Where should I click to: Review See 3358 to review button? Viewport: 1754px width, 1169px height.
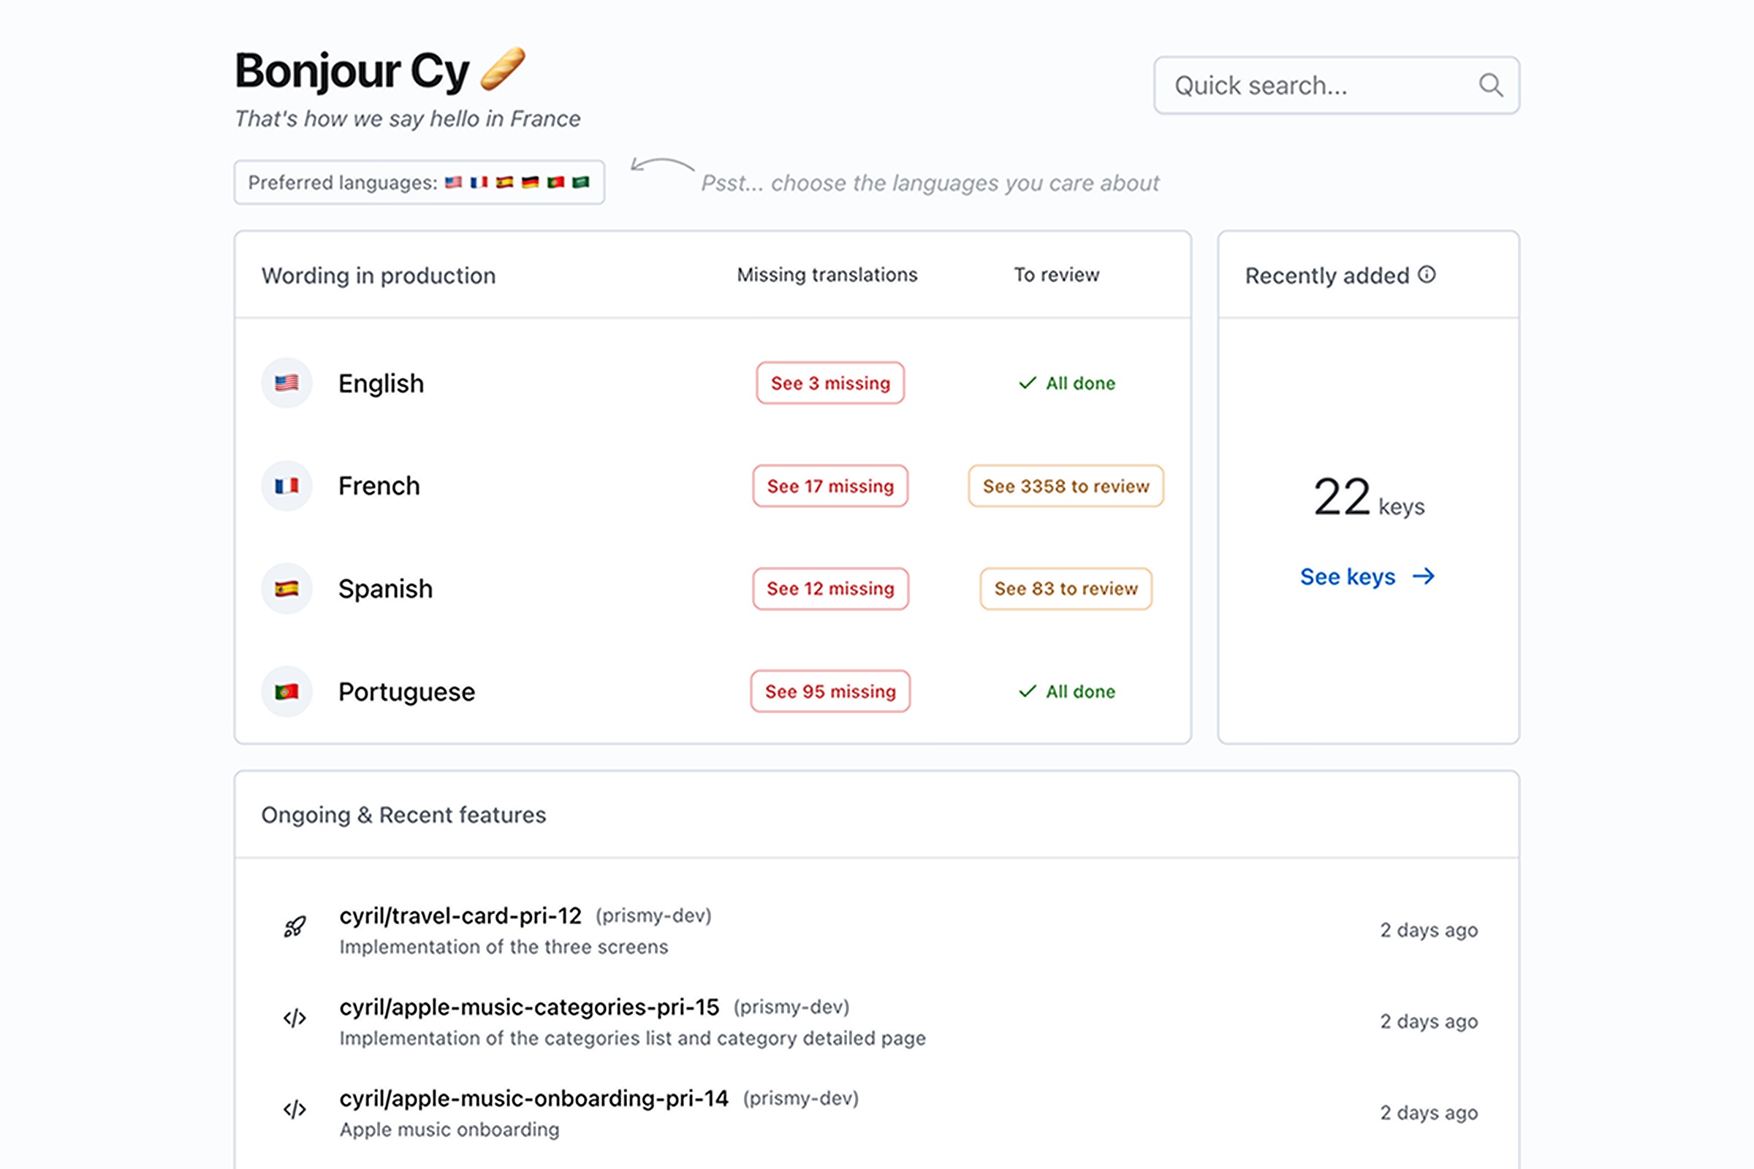pos(1066,486)
